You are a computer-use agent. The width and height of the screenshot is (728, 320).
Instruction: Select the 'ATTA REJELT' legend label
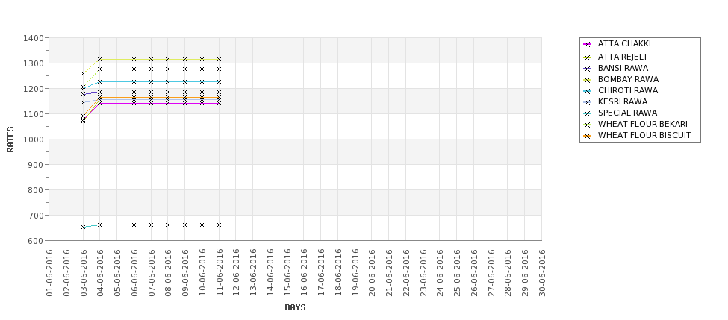tap(623, 57)
